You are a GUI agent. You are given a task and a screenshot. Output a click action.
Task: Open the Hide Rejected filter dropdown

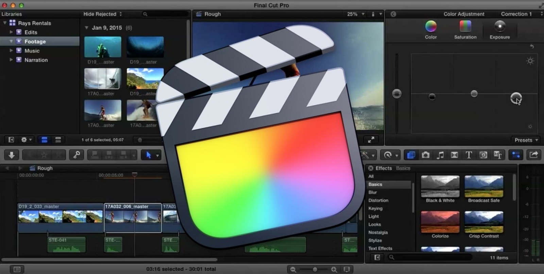coord(103,14)
